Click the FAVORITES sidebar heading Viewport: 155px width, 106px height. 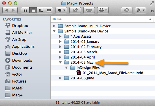point(12,19)
